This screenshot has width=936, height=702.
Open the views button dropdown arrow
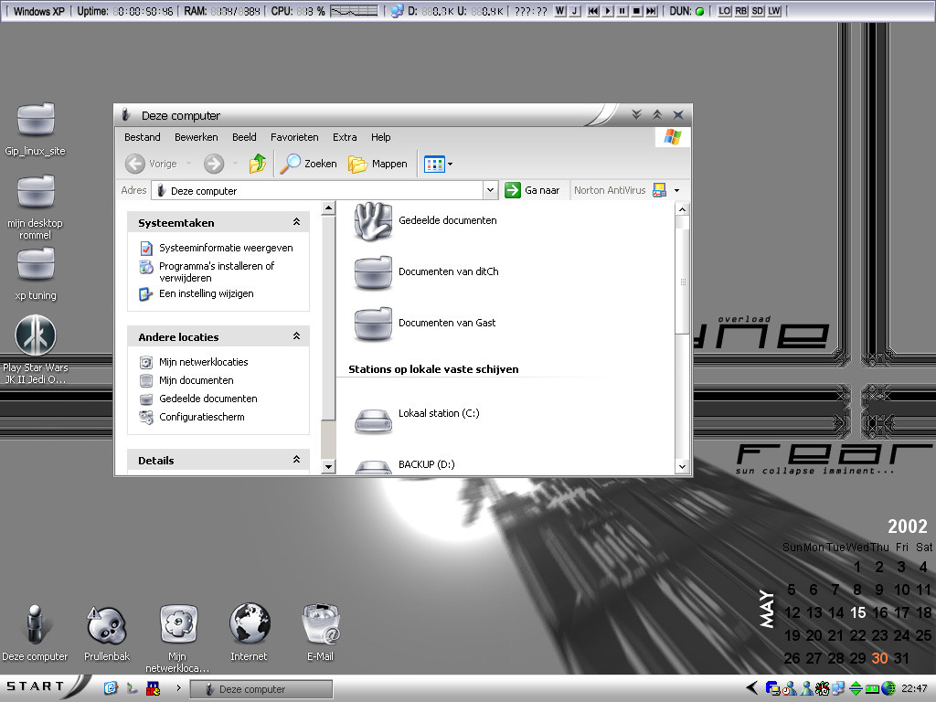click(450, 165)
